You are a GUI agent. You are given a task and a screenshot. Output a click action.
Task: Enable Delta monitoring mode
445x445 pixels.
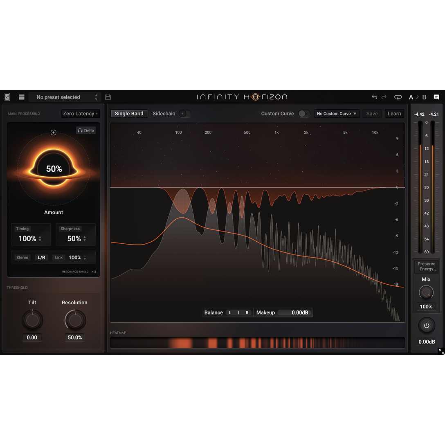point(86,130)
